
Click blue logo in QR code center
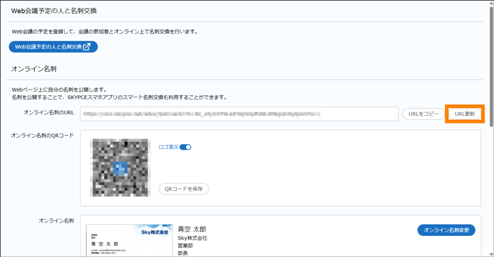pos(120,168)
